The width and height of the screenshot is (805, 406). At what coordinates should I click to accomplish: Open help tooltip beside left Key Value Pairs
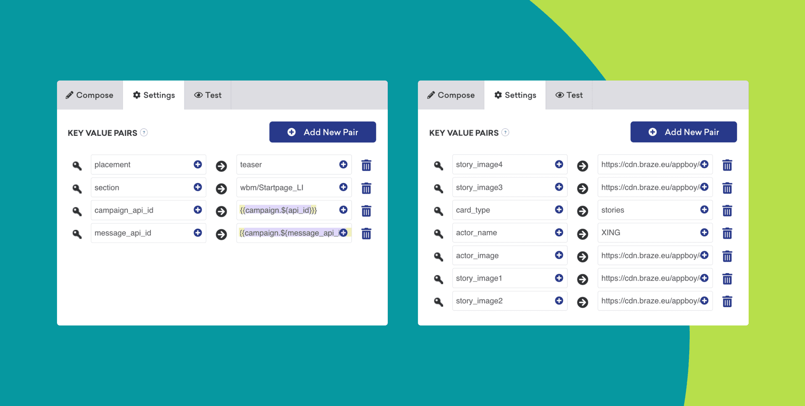tap(144, 133)
